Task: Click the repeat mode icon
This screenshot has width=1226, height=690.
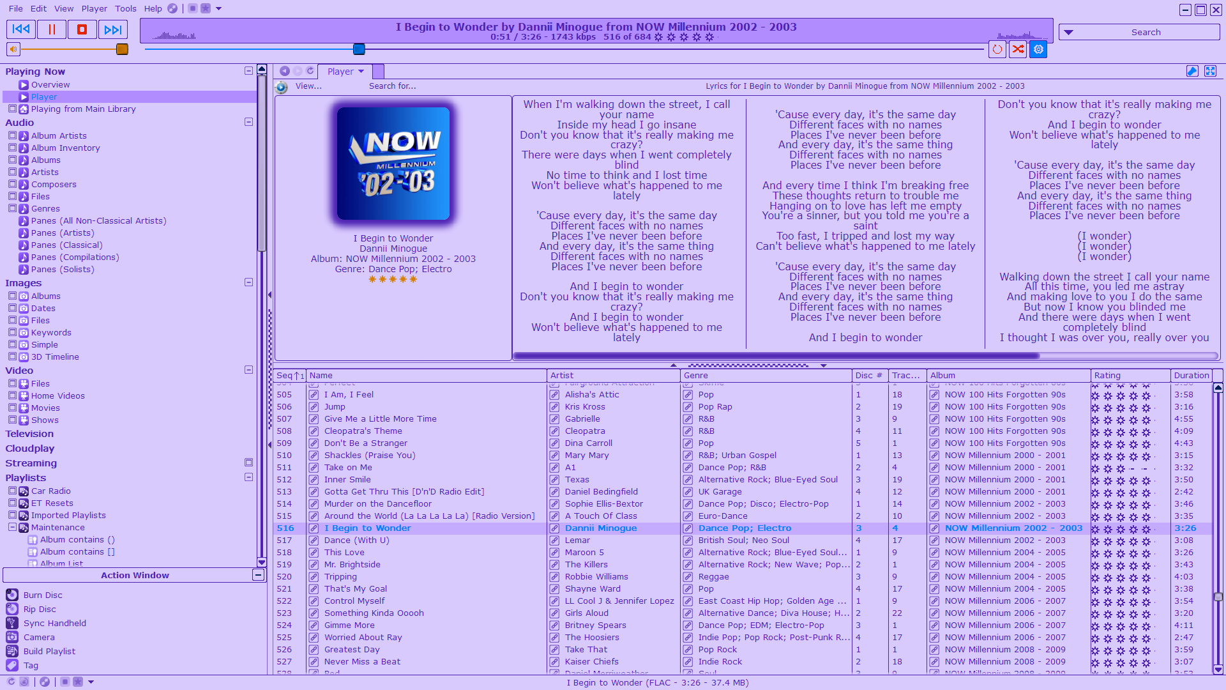Action: [x=997, y=49]
